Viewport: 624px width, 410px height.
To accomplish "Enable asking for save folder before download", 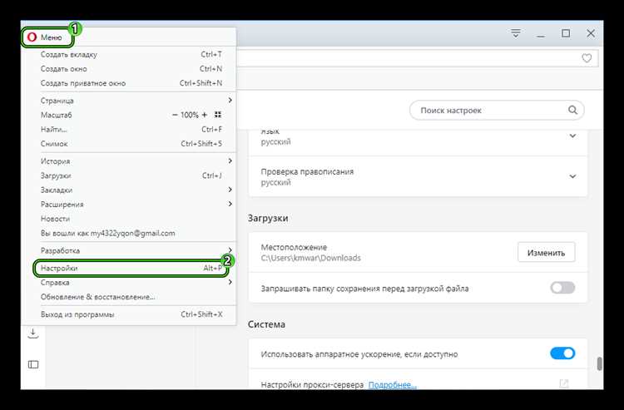I will click(562, 289).
